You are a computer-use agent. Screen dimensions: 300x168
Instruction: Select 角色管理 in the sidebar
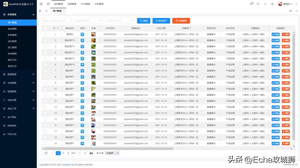18,29
